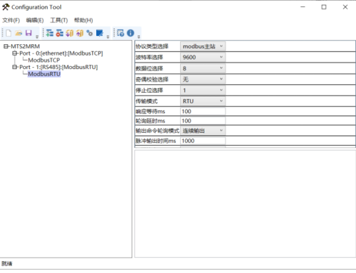Click the 就绪 status bar text
Image resolution: width=356 pixels, height=273 pixels.
7,264
